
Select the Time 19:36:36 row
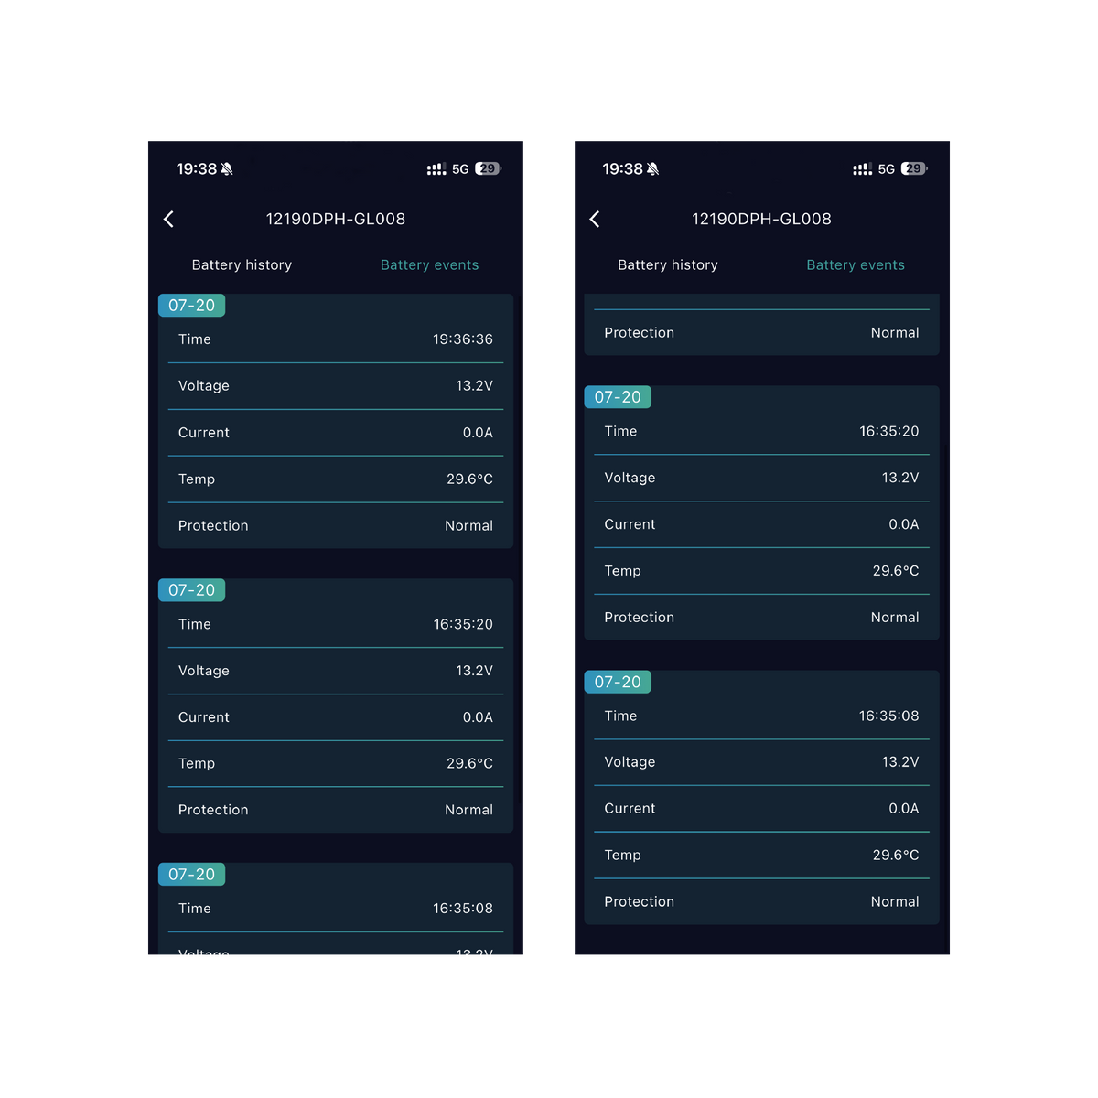pyautogui.click(x=336, y=339)
